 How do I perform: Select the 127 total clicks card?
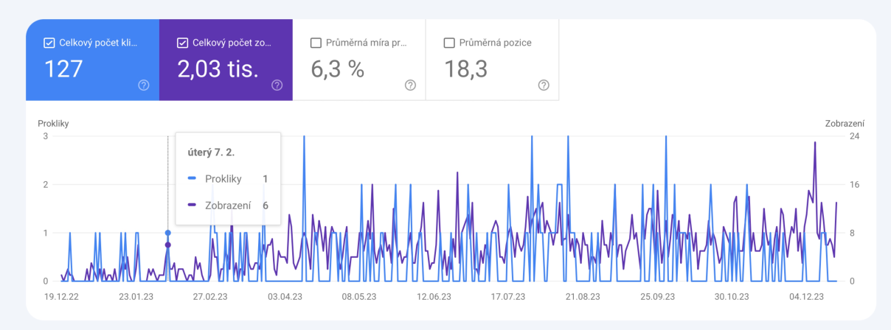pos(92,60)
